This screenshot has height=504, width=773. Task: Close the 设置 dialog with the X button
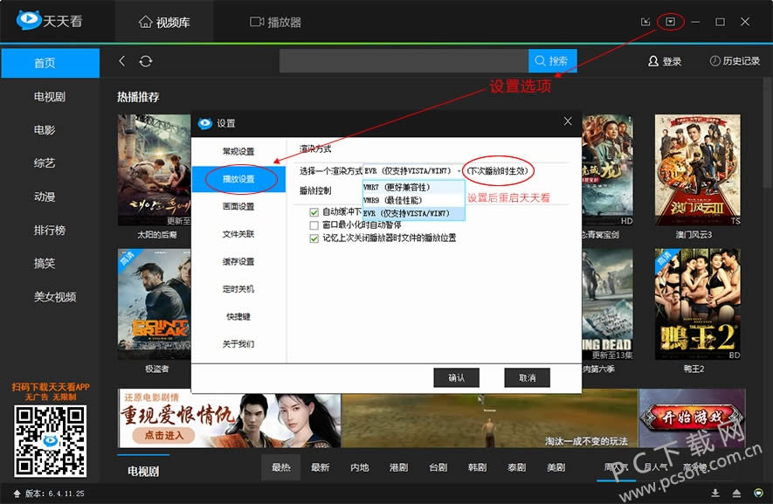pyautogui.click(x=568, y=121)
